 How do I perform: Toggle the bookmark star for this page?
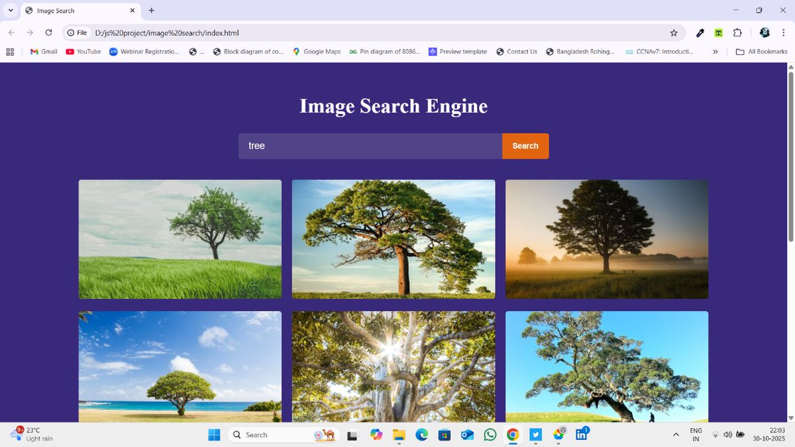point(674,32)
